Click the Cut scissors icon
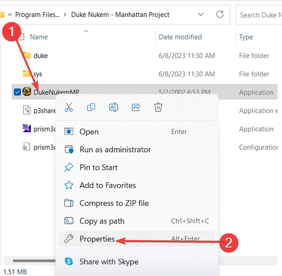The height and width of the screenshot is (276, 282). pyautogui.click(x=69, y=107)
